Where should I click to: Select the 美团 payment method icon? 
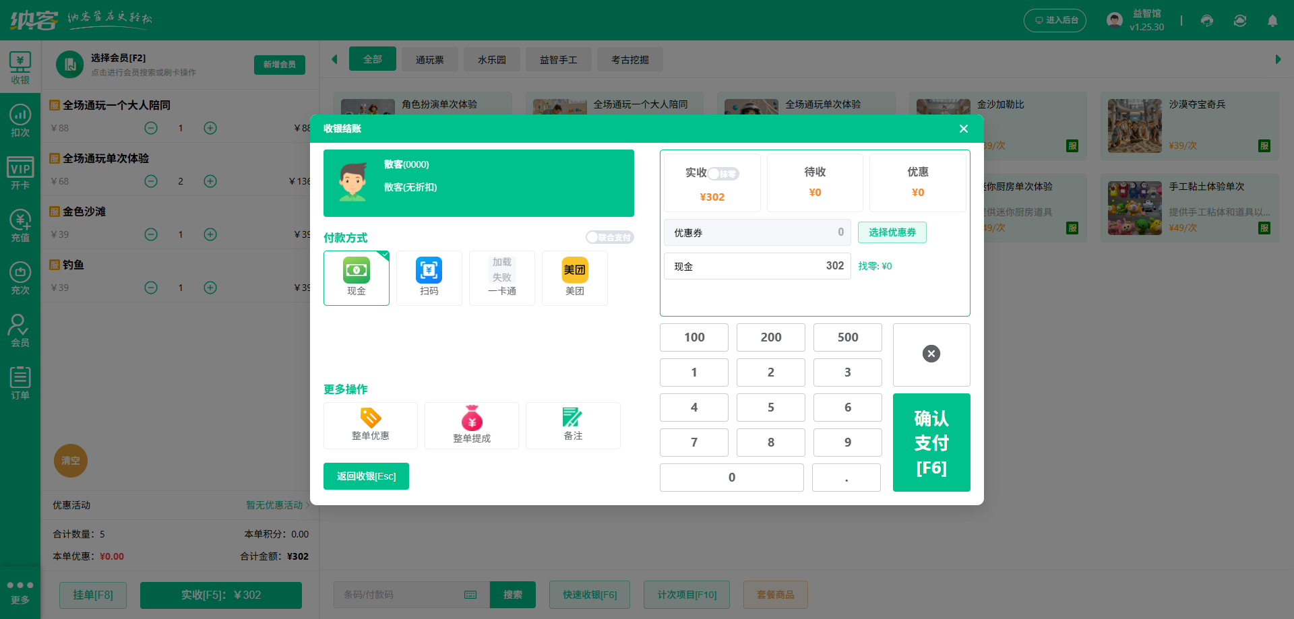click(x=574, y=278)
